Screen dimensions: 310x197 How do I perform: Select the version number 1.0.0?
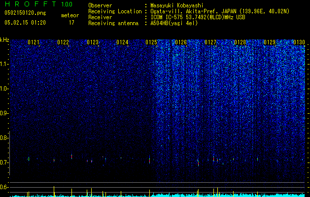[x=67, y=4]
